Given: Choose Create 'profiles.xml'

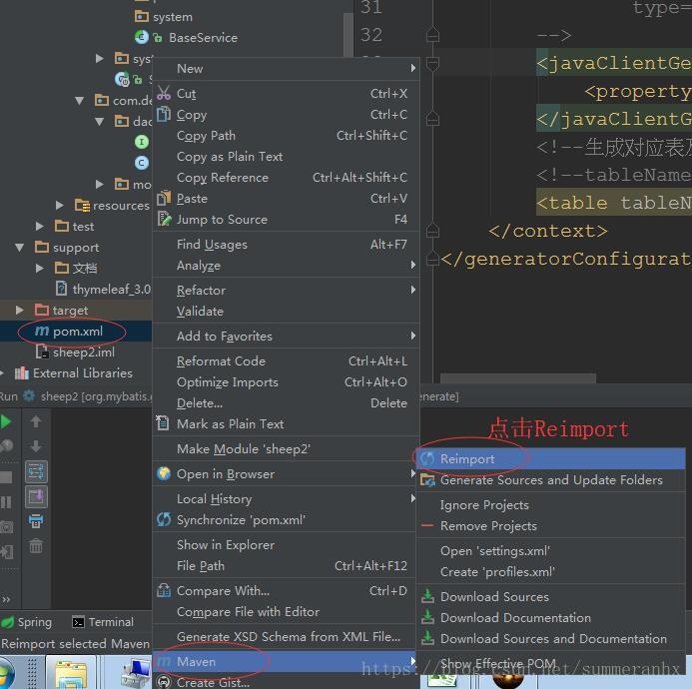Looking at the screenshot, I should point(551,571).
